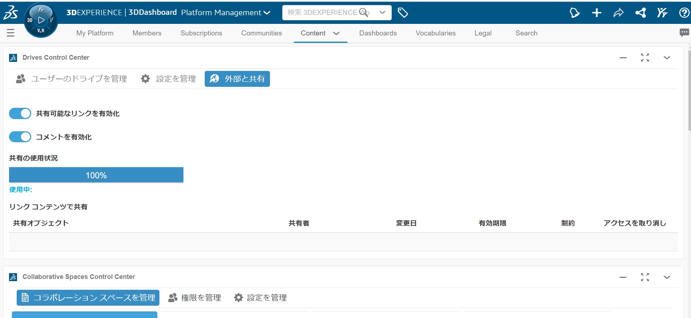Expand the Content tab dropdown arrow
Image resolution: width=691 pixels, height=318 pixels.
pyautogui.click(x=336, y=33)
